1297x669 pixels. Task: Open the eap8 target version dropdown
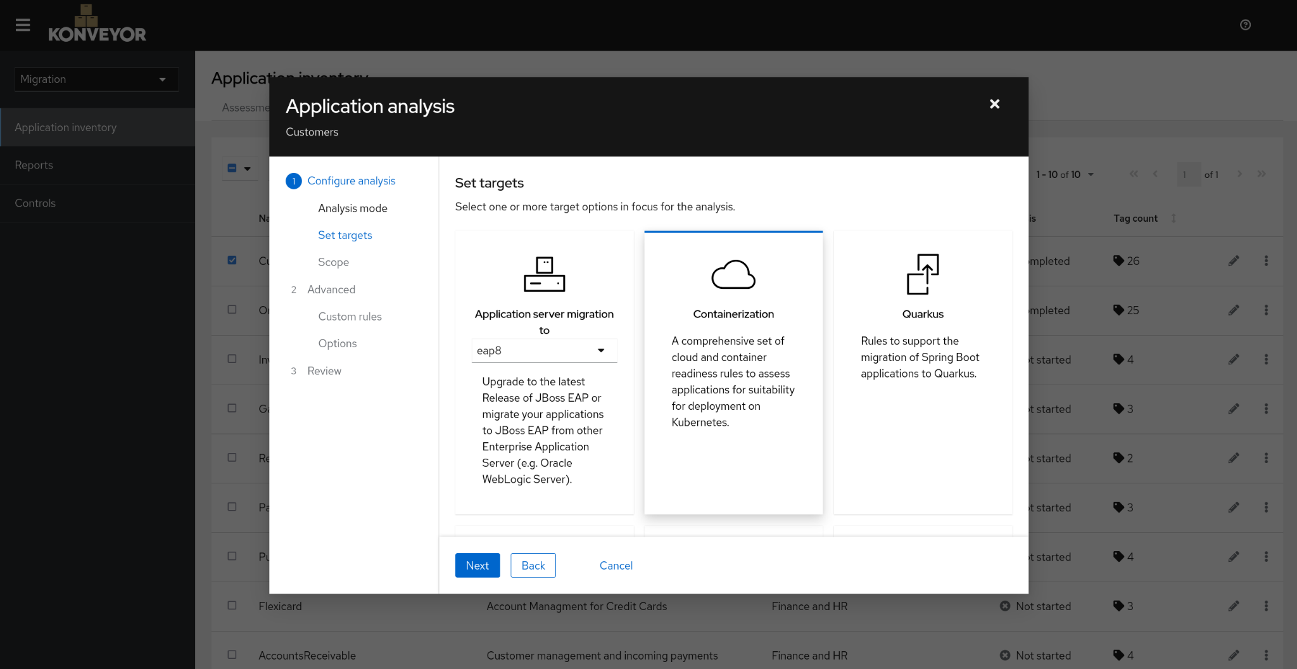tap(543, 351)
